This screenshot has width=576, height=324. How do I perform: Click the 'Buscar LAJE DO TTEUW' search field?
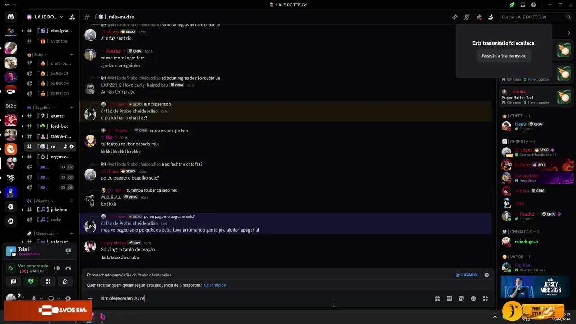[532, 17]
